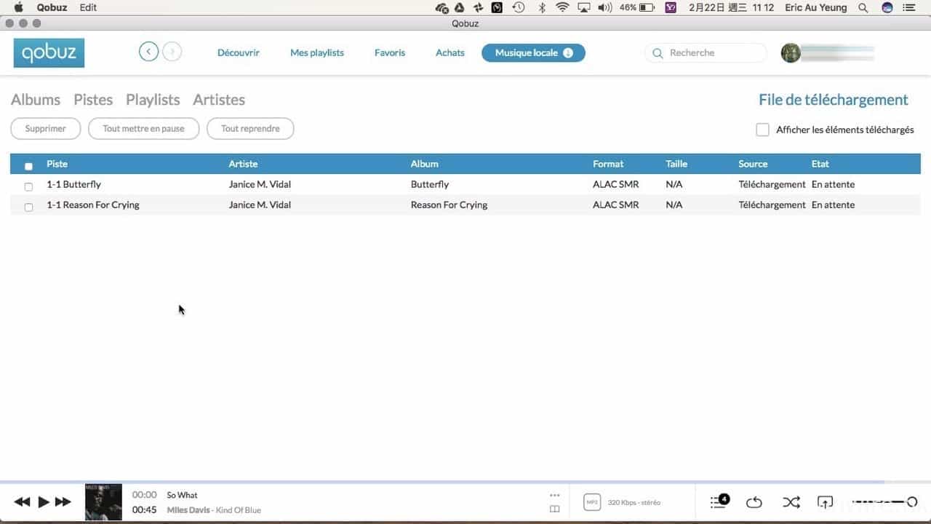The image size is (931, 524).
Task: Rewind to the previous track
Action: [23, 501]
